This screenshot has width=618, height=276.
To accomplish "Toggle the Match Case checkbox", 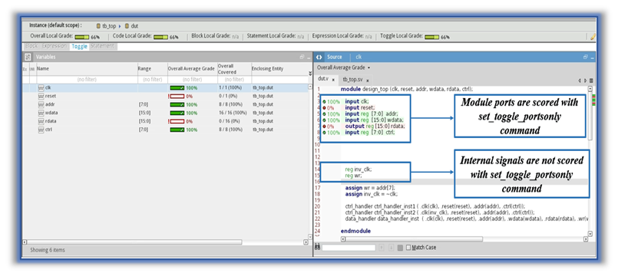I will pos(408,248).
